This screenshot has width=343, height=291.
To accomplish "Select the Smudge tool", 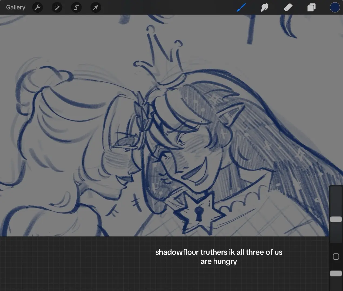I will (x=264, y=7).
